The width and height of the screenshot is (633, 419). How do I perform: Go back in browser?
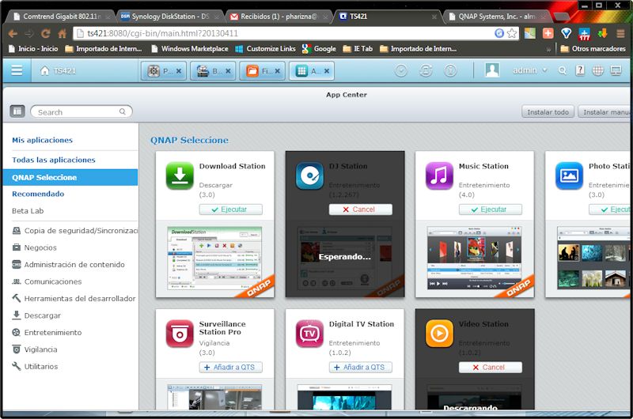13,33
